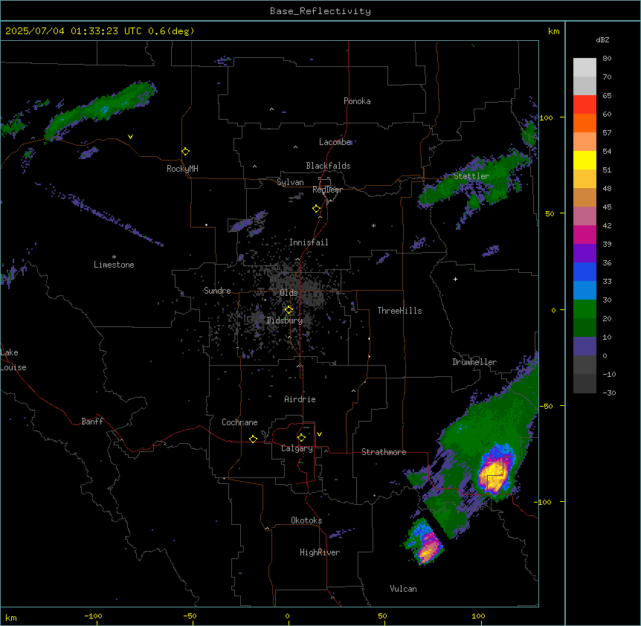Select the bright green 20-30 dBZ legend swatch
This screenshot has width=641, height=626.
tap(584, 309)
